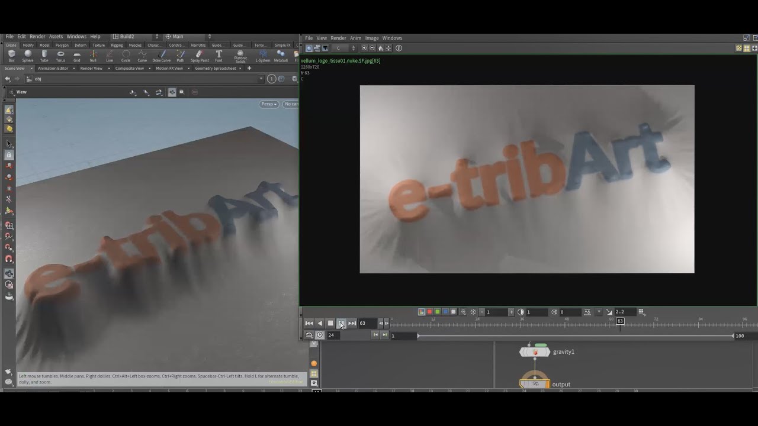Click the current frame marker 63
The image size is (758, 426).
coord(620,321)
